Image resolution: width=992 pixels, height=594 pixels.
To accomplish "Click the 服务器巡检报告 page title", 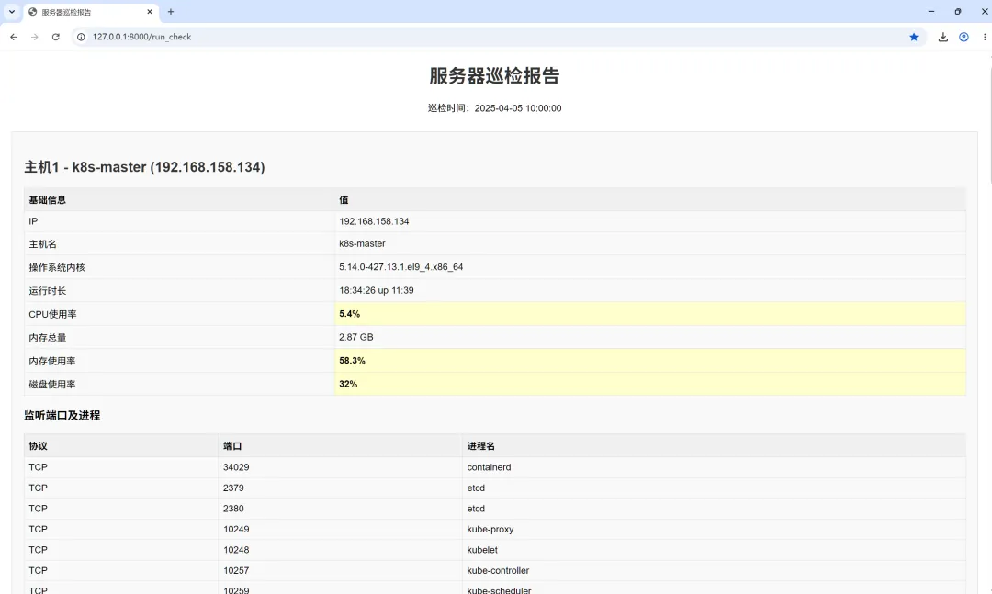I will coord(494,76).
